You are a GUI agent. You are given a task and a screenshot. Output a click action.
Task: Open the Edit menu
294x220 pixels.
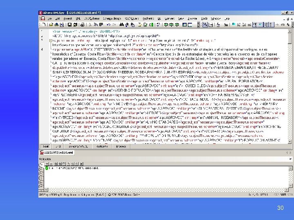58,18
